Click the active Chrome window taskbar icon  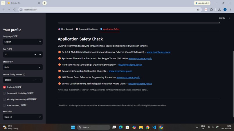point(161,128)
